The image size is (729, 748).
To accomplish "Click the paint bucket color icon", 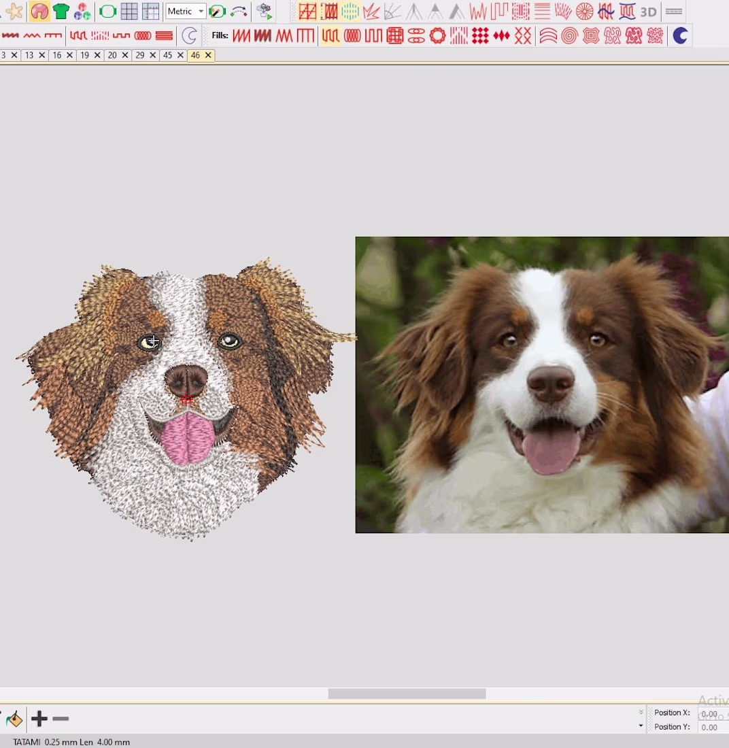I will point(14,719).
